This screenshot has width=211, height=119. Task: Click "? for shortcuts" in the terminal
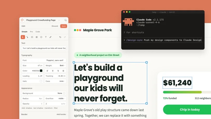[x=134, y=32]
